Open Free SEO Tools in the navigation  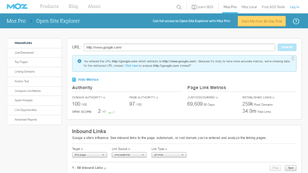tap(273, 7)
